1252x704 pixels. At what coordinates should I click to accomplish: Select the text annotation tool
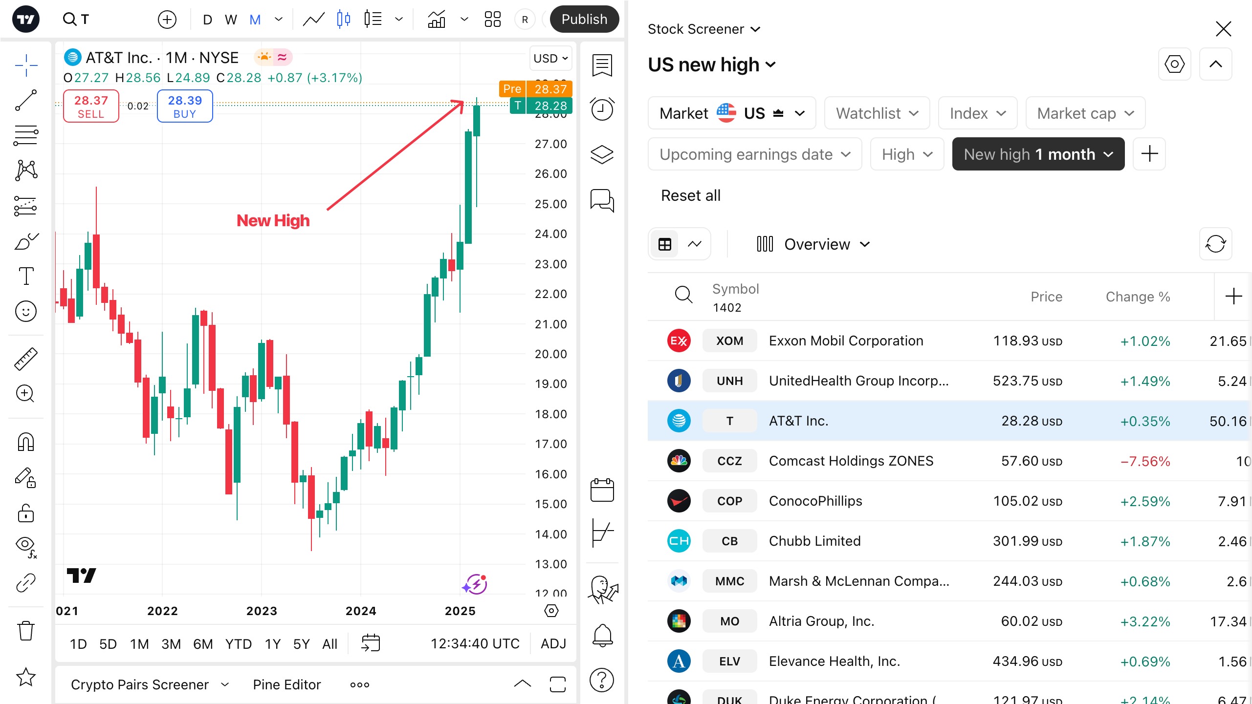tap(26, 276)
